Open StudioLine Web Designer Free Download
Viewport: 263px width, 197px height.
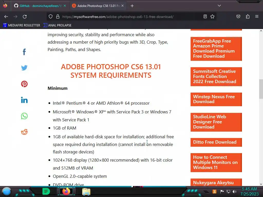tap(216, 122)
